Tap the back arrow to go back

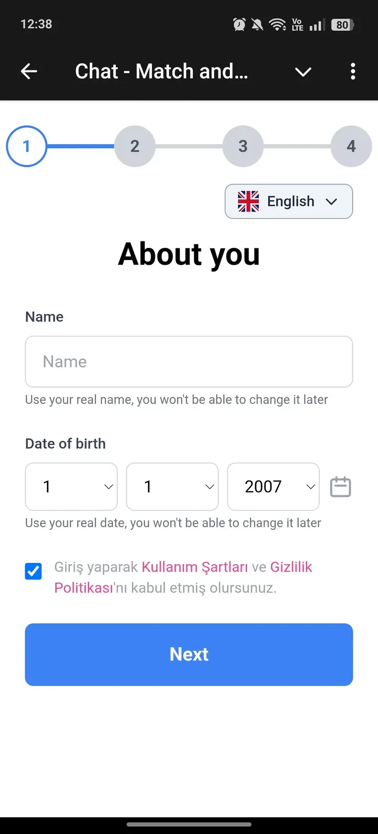(x=29, y=71)
